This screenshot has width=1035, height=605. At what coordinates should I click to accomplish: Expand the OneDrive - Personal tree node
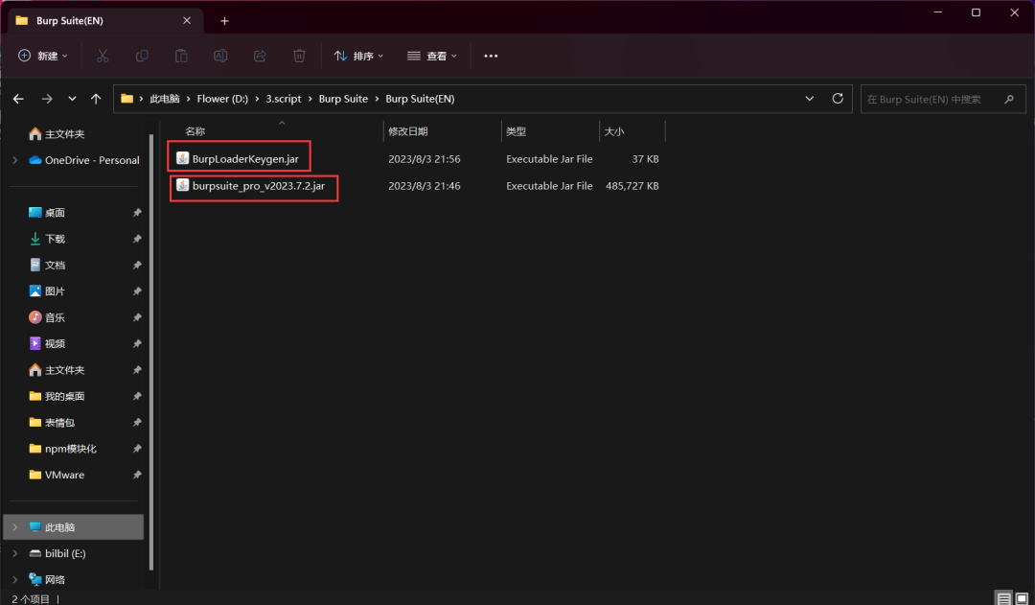click(14, 160)
